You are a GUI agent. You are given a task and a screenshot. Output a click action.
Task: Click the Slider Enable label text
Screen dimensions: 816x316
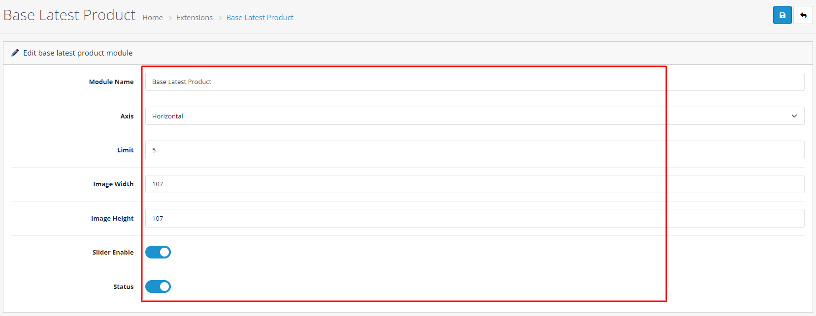113,253
